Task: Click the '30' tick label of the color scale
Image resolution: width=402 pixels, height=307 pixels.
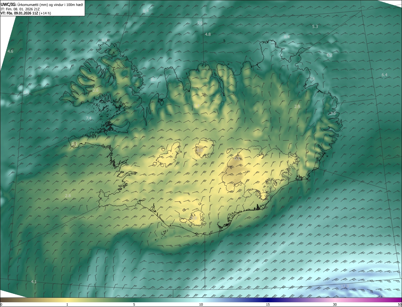Action: (x=335, y=305)
